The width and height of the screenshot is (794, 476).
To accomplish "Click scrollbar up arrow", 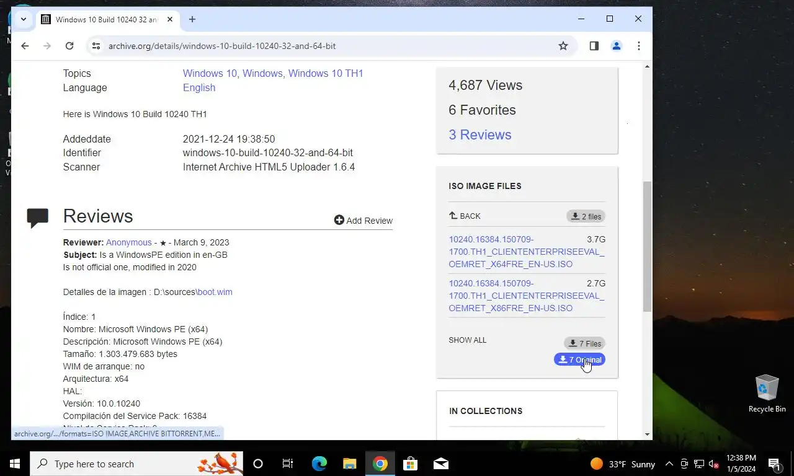I will [x=647, y=66].
